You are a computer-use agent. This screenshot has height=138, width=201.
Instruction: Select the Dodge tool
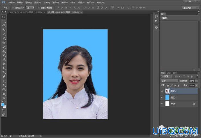(x=4, y=72)
